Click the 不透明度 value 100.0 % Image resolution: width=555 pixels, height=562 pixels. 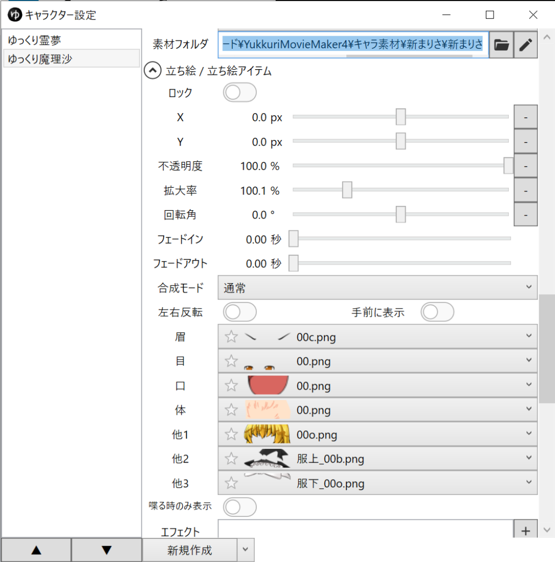click(x=260, y=166)
